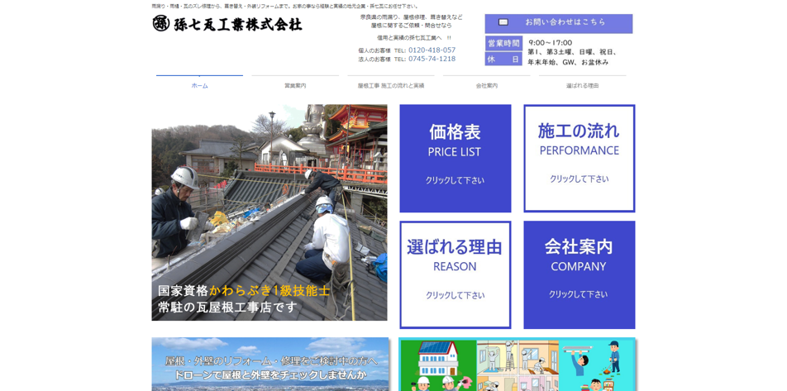This screenshot has width=787, height=391.
Task: Call individual customer number 0120-418-057
Action: [x=432, y=50]
